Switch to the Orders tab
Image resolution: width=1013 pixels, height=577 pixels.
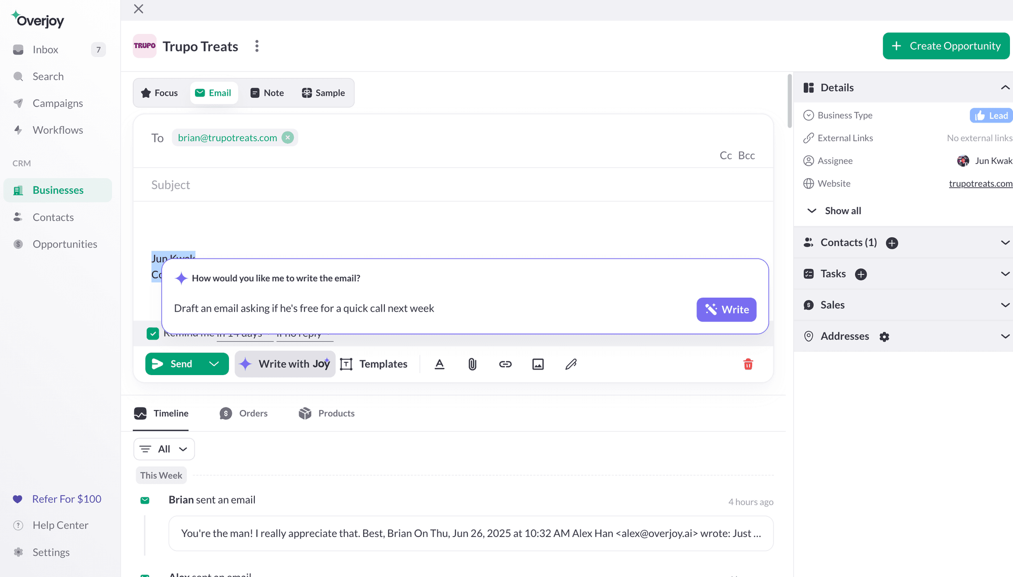244,414
